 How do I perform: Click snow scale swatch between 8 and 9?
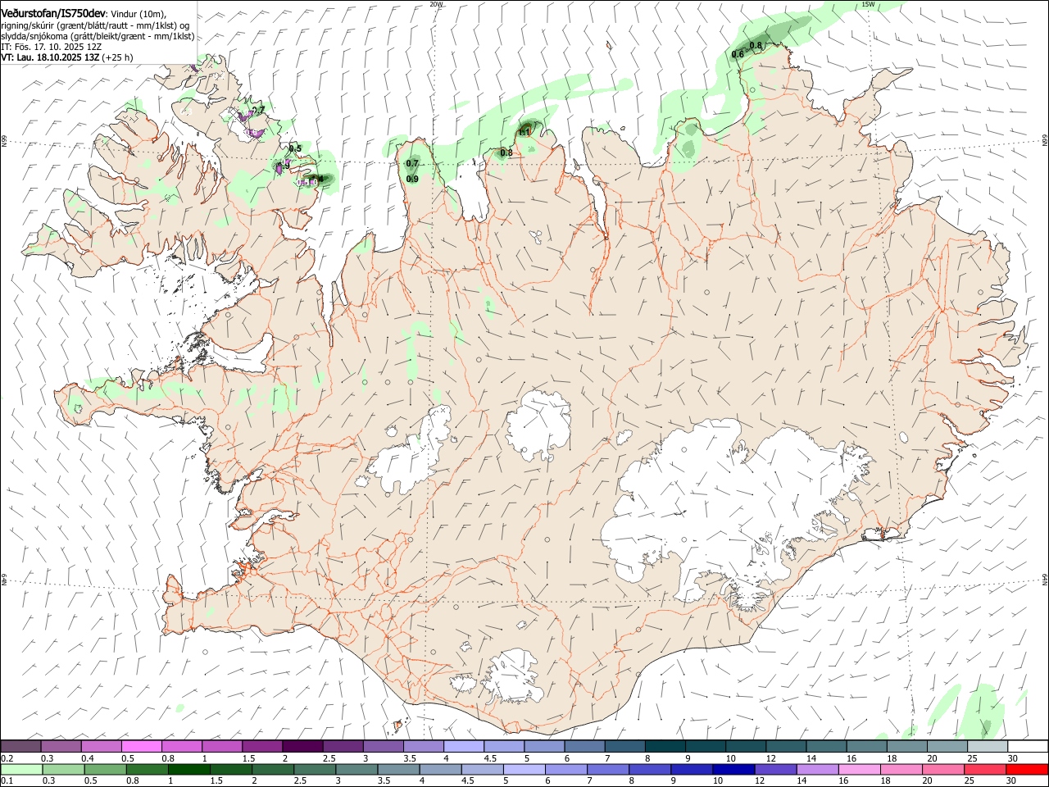(x=665, y=746)
